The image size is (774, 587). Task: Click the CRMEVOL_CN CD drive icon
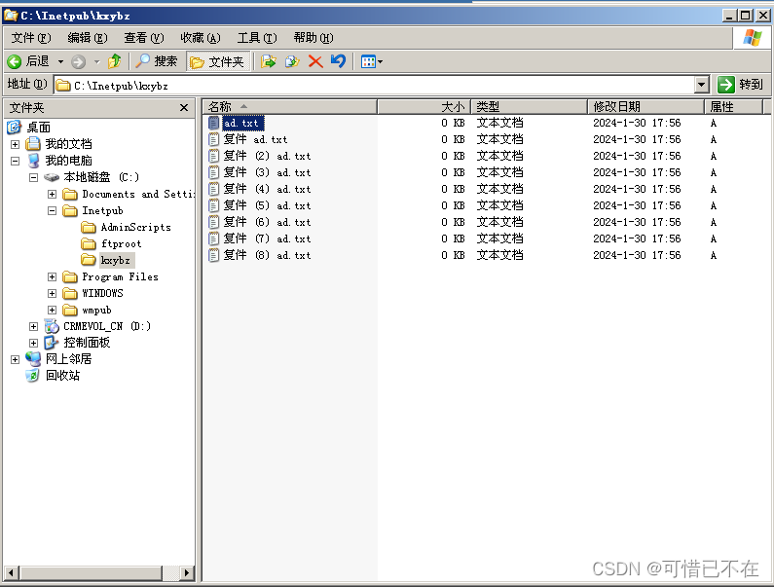[52, 326]
